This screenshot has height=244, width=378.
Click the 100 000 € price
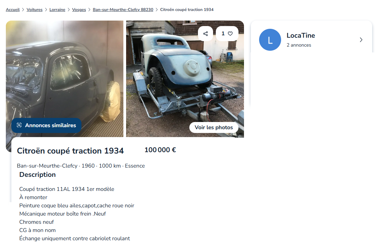160,150
